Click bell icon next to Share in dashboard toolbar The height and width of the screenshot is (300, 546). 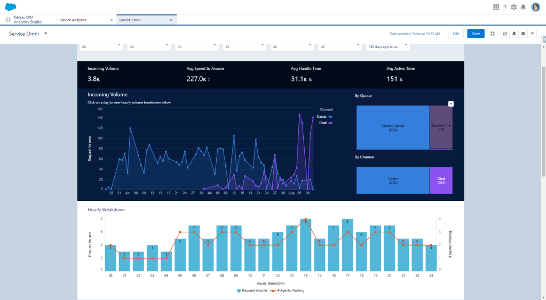514,34
